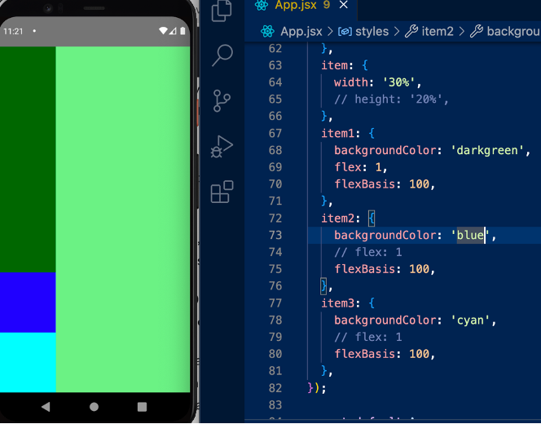
Task: Open the Extensions view
Action: (x=222, y=192)
